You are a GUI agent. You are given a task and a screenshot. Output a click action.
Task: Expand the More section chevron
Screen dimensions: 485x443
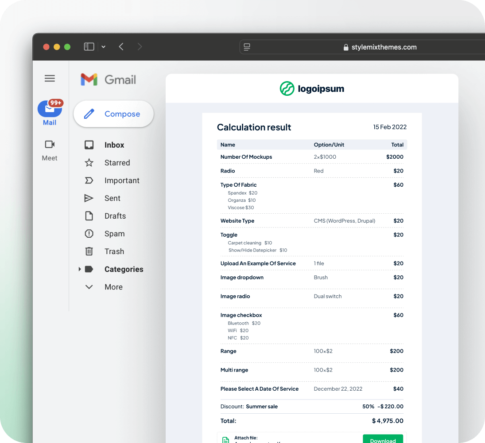(89, 287)
